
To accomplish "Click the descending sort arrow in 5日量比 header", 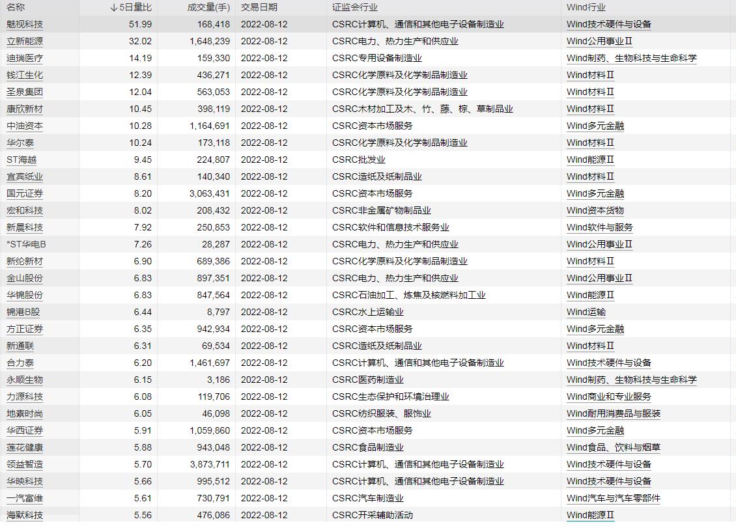I will coord(113,8).
